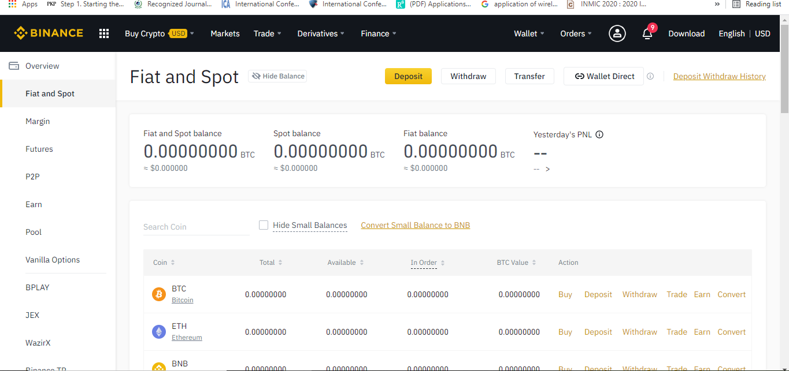Select Fiat and Spot in sidebar
The image size is (789, 371).
coord(58,93)
